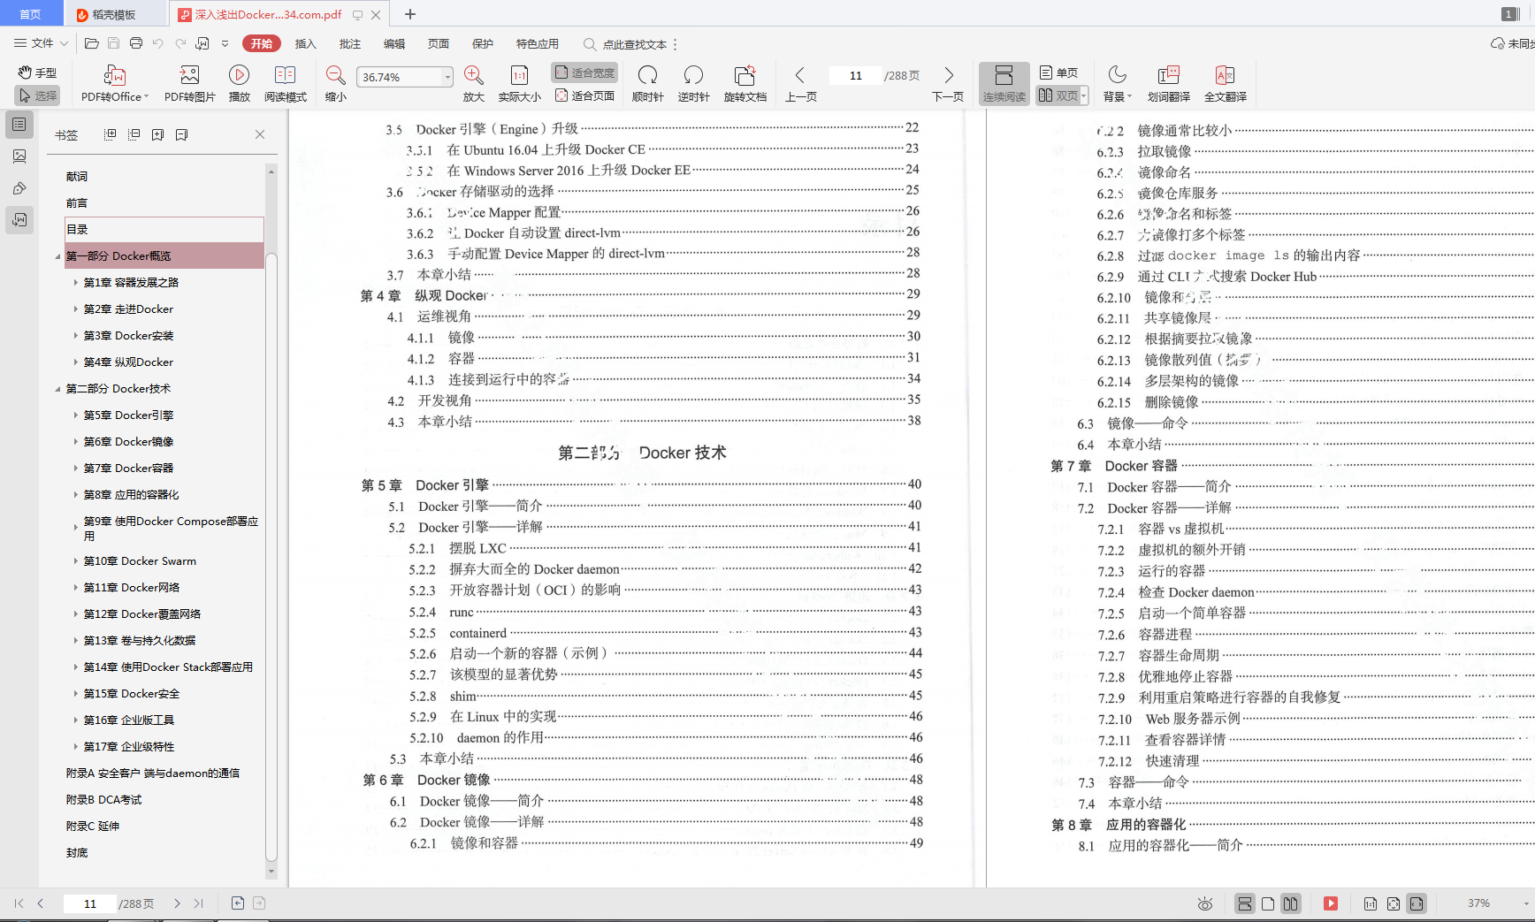Open 目录 bookmark entry
Screen dimensions: 1535x922
(x=164, y=229)
